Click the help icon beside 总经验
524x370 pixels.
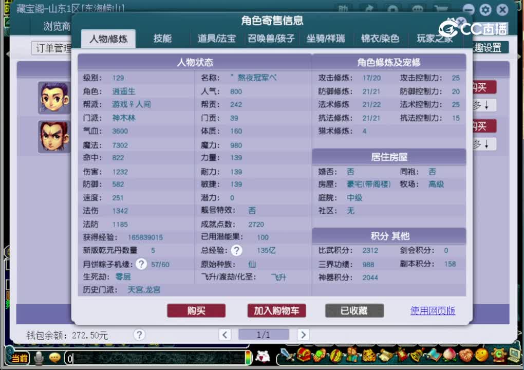click(x=236, y=251)
